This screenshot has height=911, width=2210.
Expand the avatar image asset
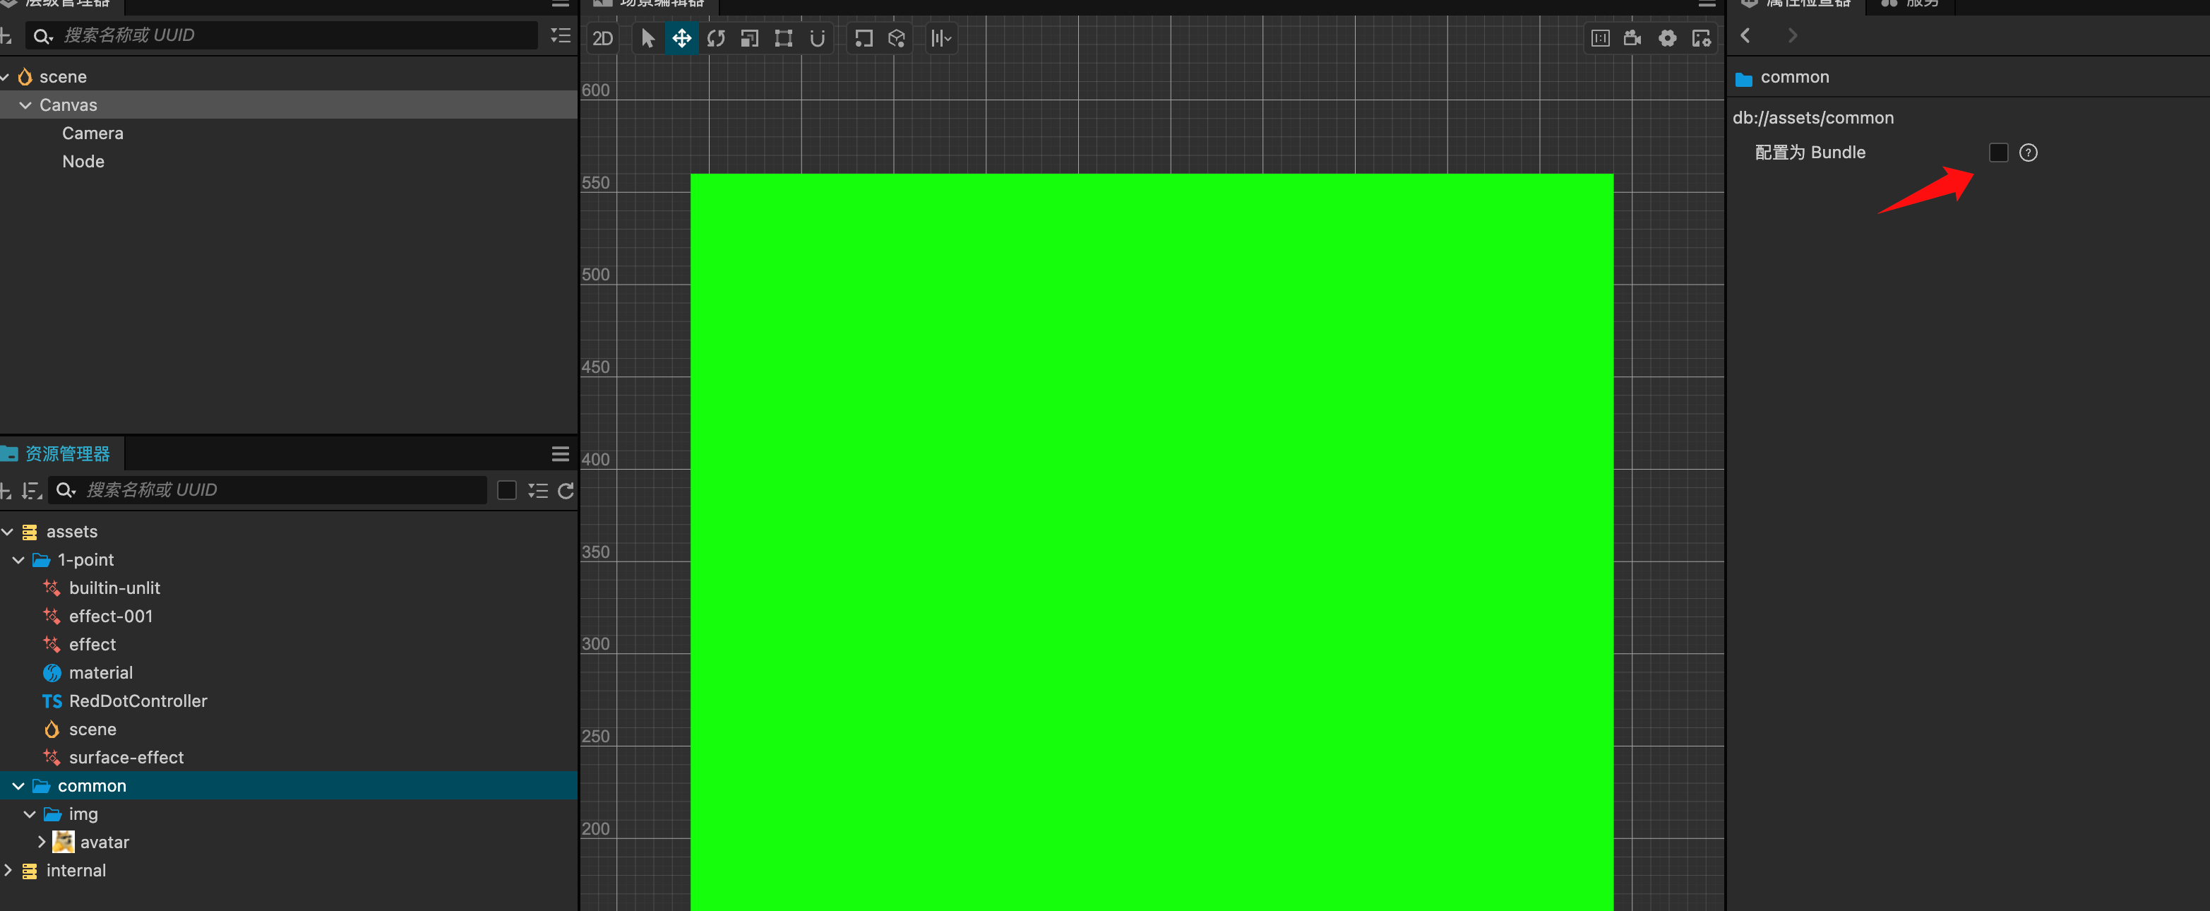[41, 842]
